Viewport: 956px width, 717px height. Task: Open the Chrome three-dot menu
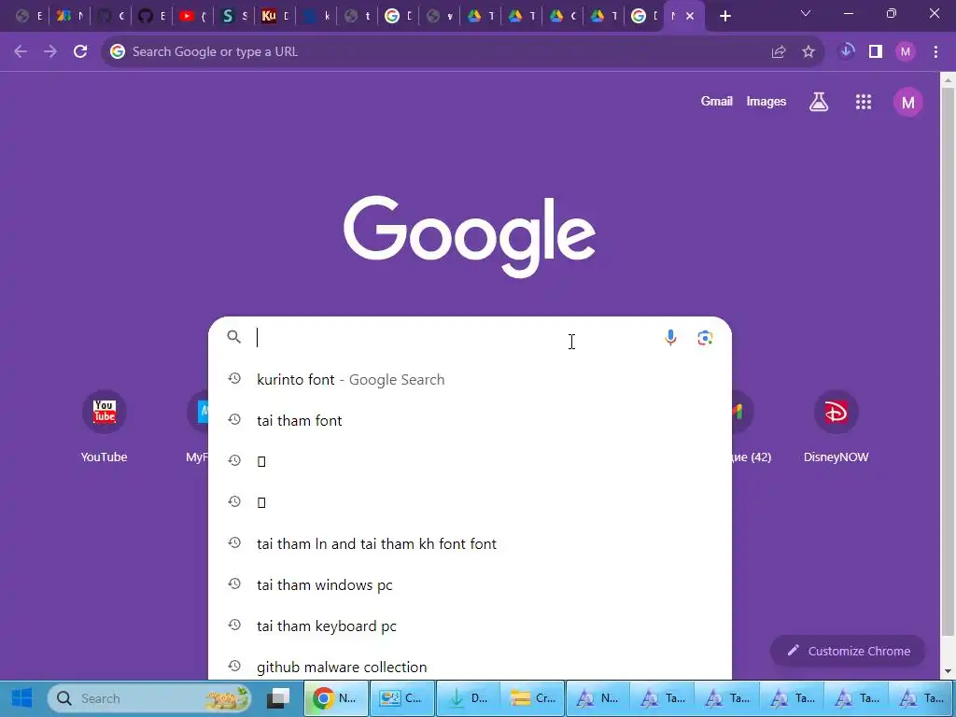click(935, 52)
